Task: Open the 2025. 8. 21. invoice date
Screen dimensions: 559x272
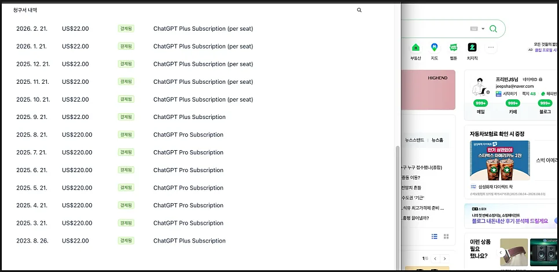Action: tap(32, 135)
